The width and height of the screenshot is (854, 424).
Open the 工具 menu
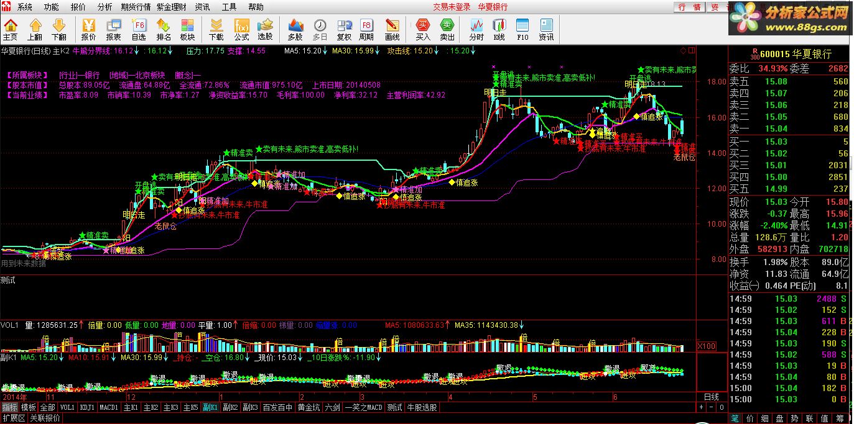pyautogui.click(x=229, y=7)
